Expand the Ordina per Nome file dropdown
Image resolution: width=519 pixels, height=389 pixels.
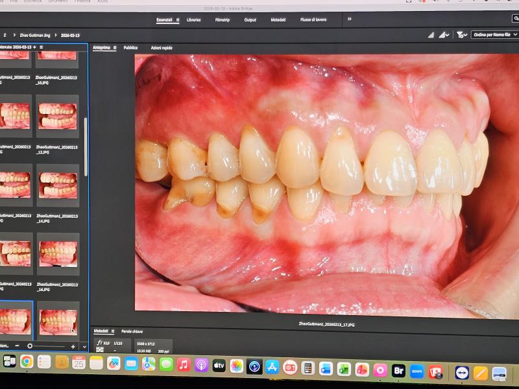pos(494,34)
